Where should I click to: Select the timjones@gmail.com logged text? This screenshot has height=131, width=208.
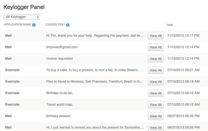coord(62,47)
